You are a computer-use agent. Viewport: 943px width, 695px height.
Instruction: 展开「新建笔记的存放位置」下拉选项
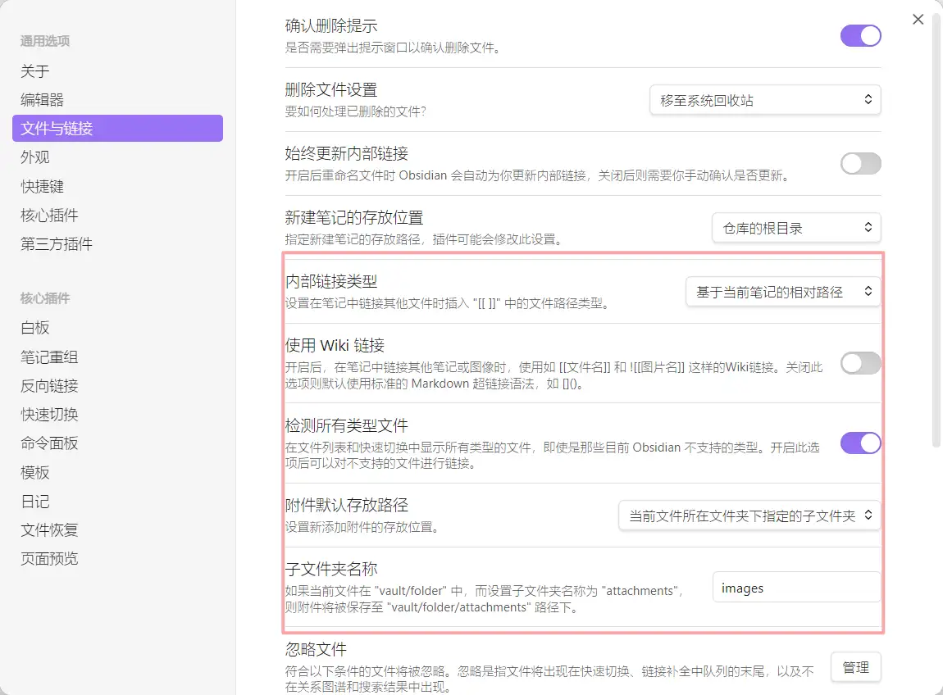(795, 228)
